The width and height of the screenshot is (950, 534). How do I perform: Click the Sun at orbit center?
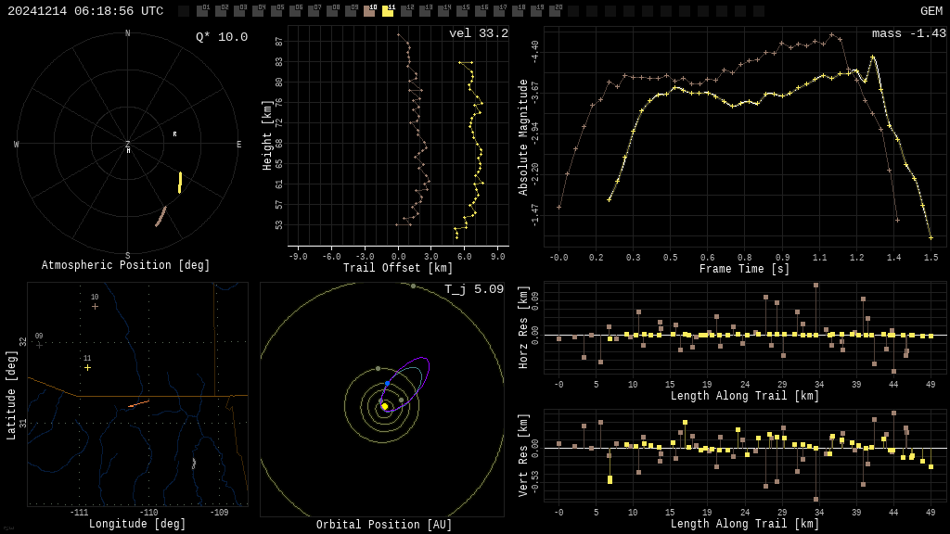(x=385, y=406)
